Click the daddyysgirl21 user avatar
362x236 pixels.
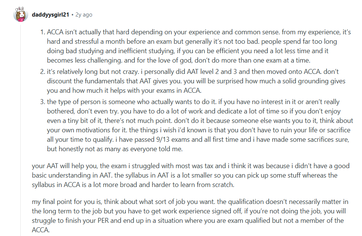[x=21, y=15]
